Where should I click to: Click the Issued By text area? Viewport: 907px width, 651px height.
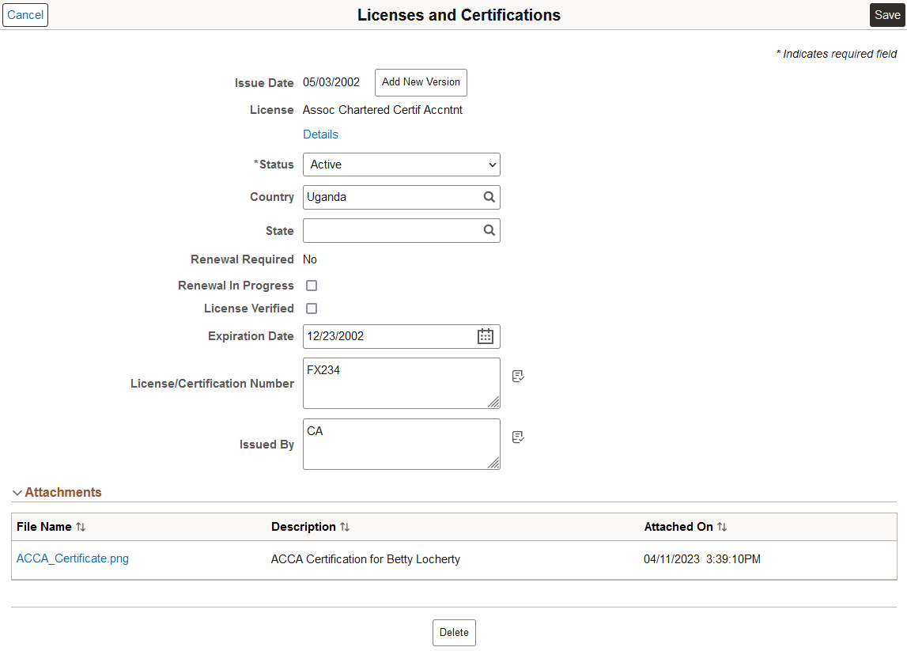click(x=402, y=444)
